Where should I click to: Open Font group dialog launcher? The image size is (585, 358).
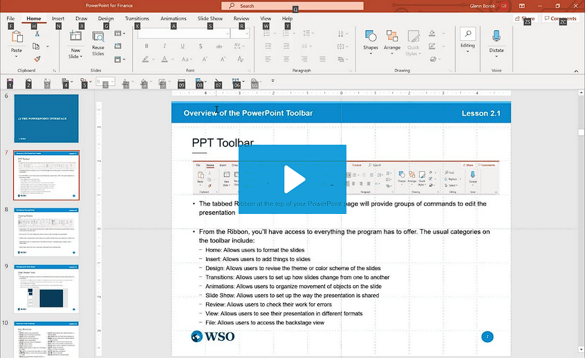coord(249,70)
